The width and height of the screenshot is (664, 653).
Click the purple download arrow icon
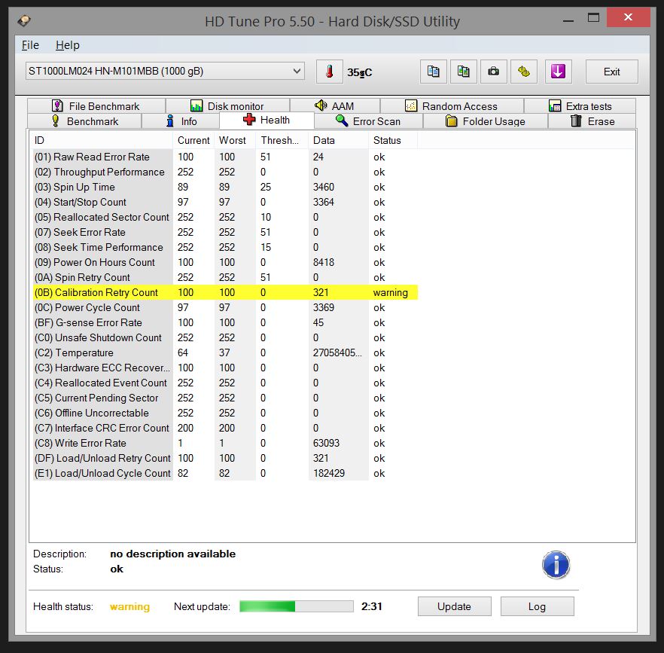tap(558, 72)
